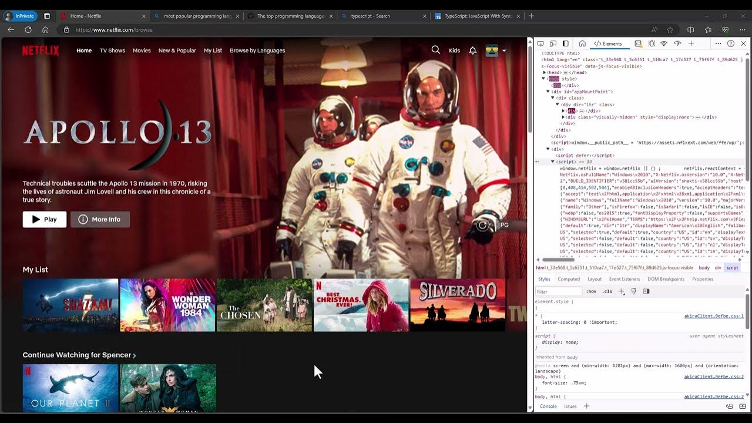Go to browser home page

point(45,29)
